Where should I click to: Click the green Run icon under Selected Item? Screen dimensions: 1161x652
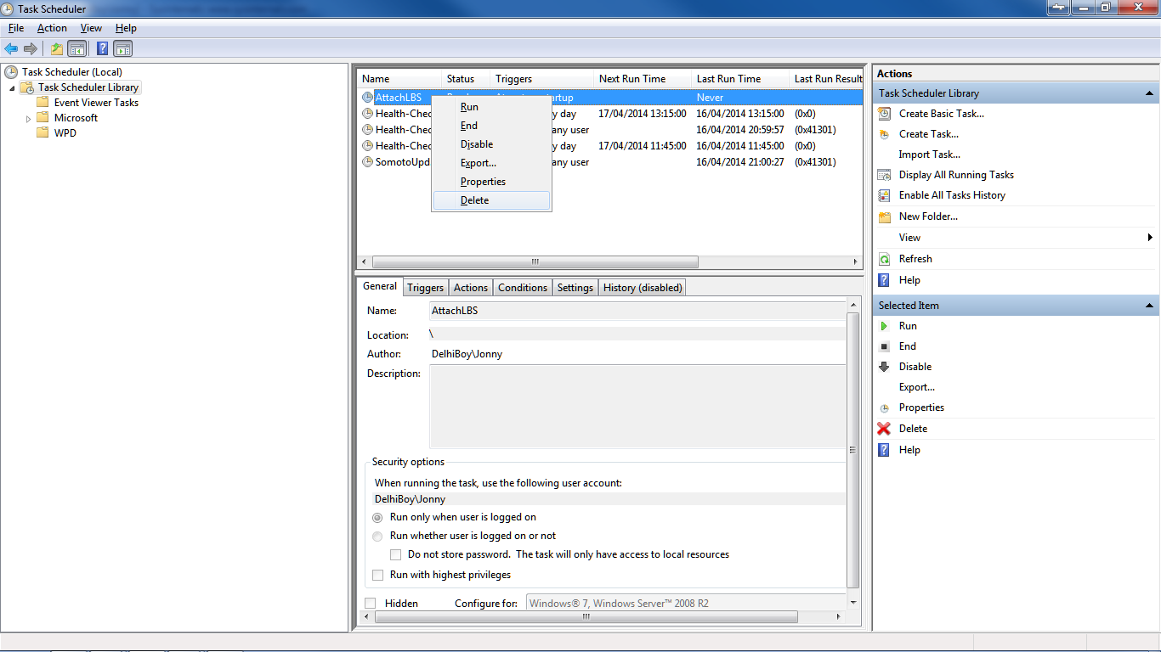click(x=884, y=326)
